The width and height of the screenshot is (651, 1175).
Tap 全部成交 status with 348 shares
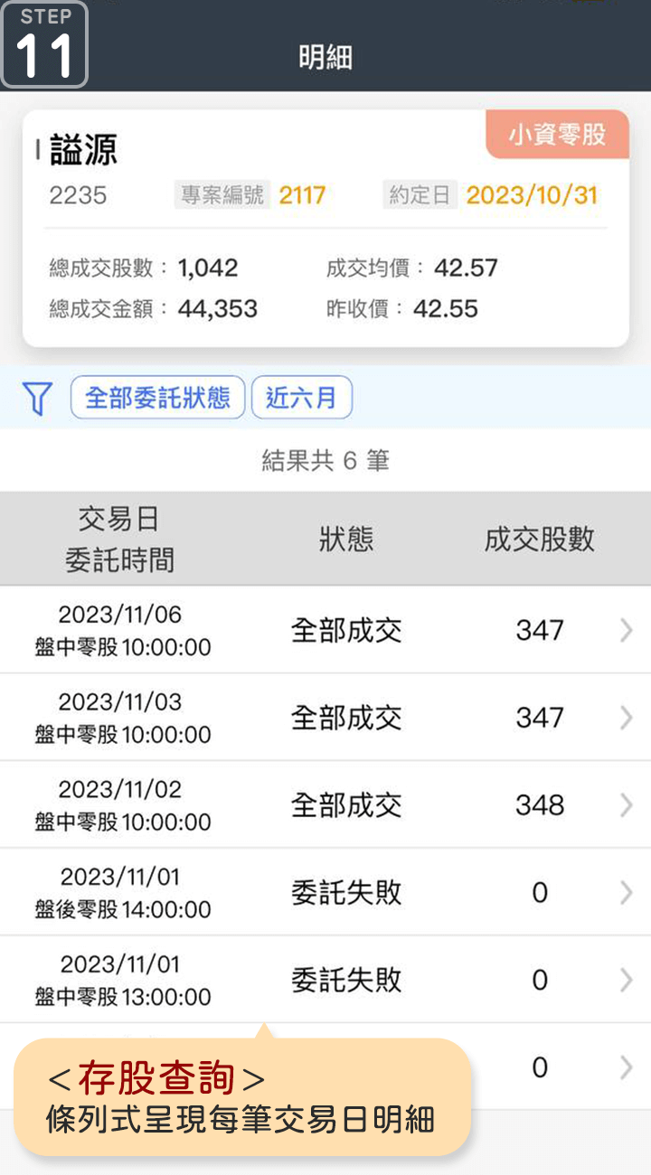346,805
